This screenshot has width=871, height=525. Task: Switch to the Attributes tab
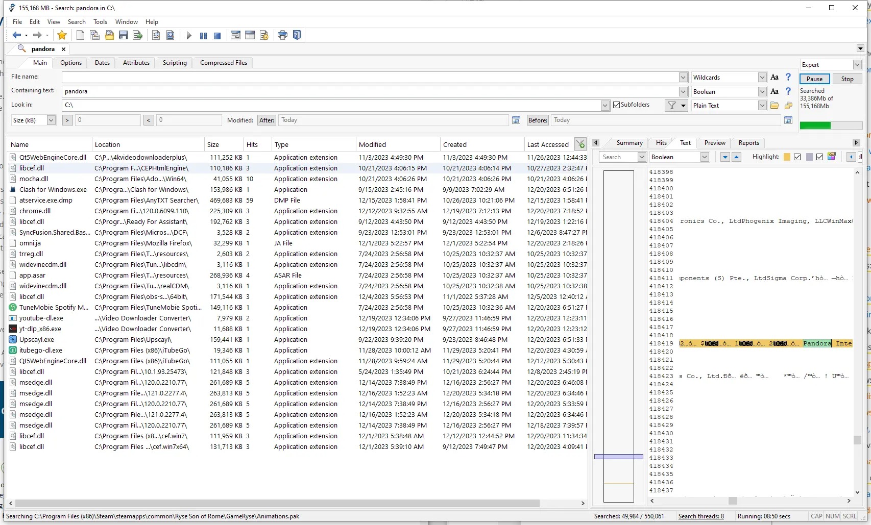coord(136,63)
